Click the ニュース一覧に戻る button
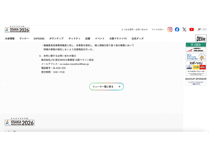This screenshot has width=209, height=157. click(x=106, y=86)
